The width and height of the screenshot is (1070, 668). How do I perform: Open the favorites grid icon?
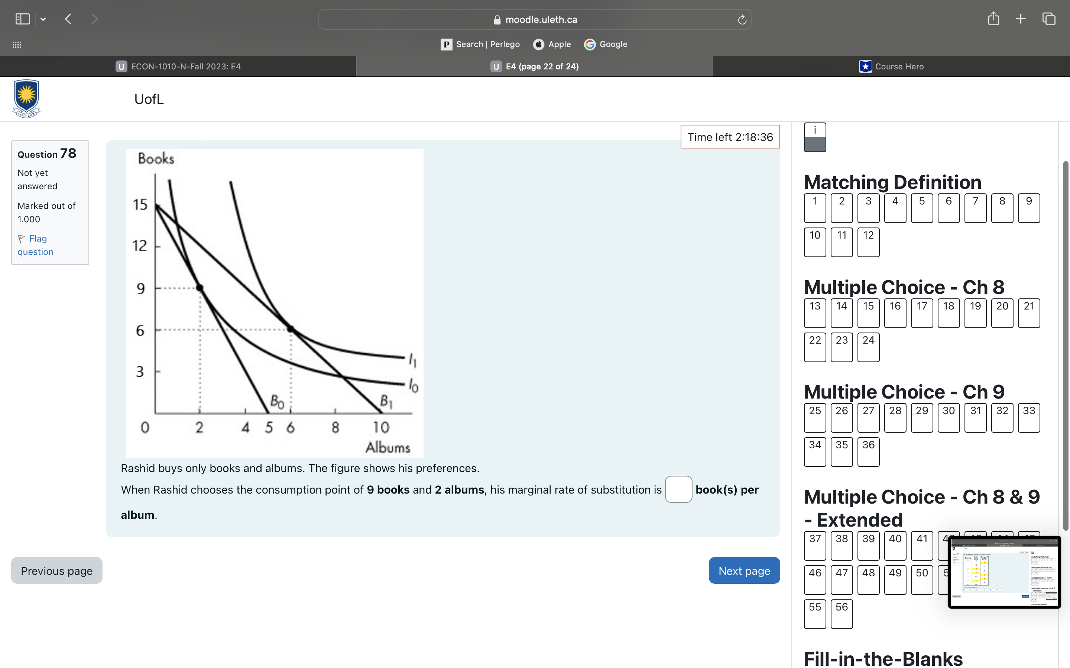(17, 45)
